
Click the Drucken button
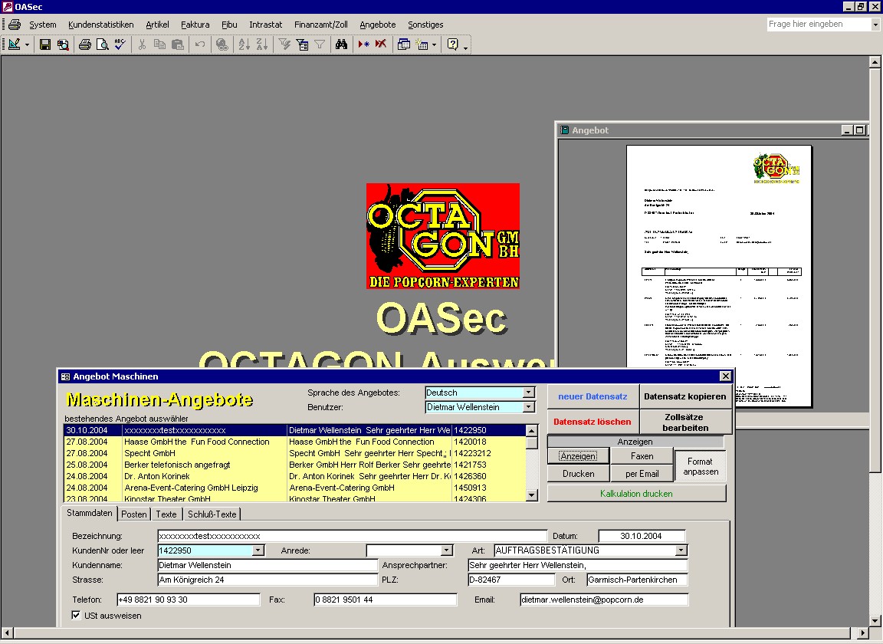[579, 473]
